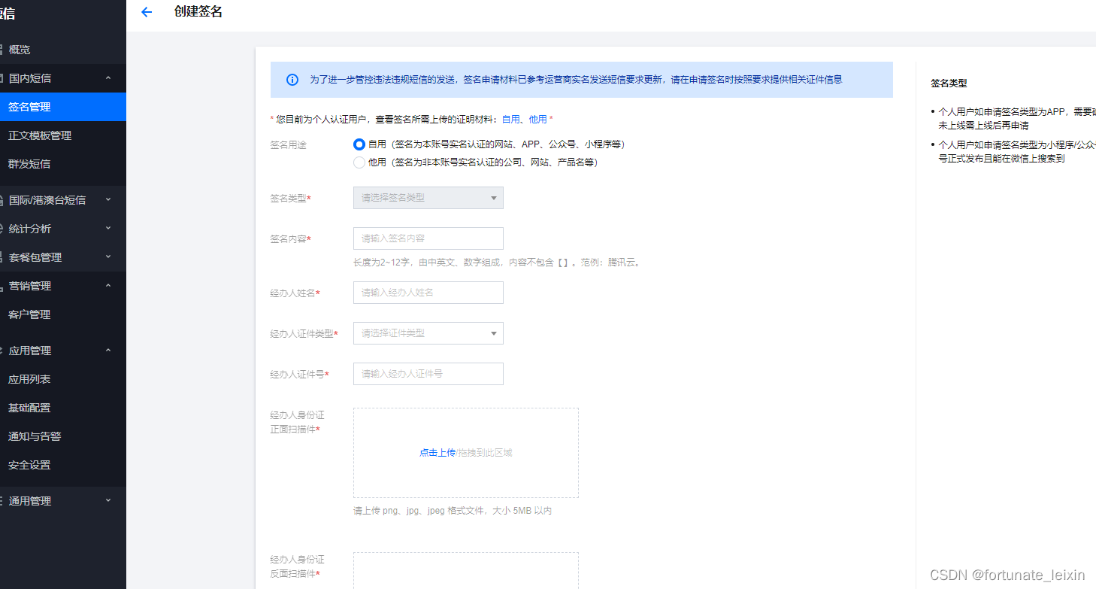This screenshot has height=589, width=1096.
Task: Click the 经办人证件号 input field
Action: (x=428, y=374)
